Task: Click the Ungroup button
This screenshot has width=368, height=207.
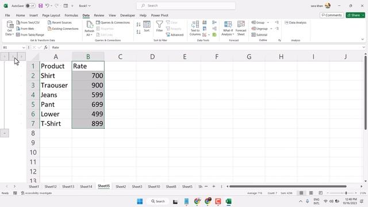Action: coord(259,29)
